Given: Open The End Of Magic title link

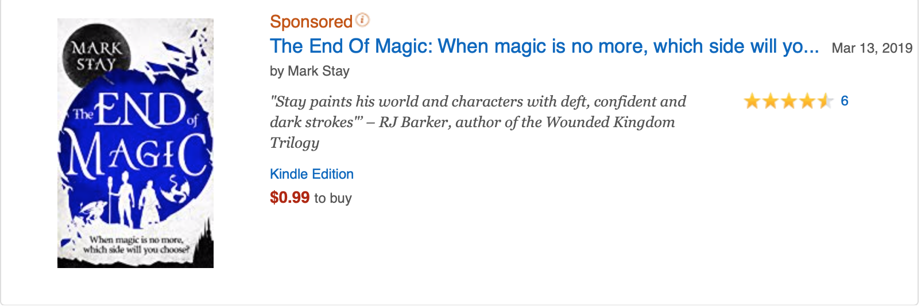Looking at the screenshot, I should coord(544,46).
